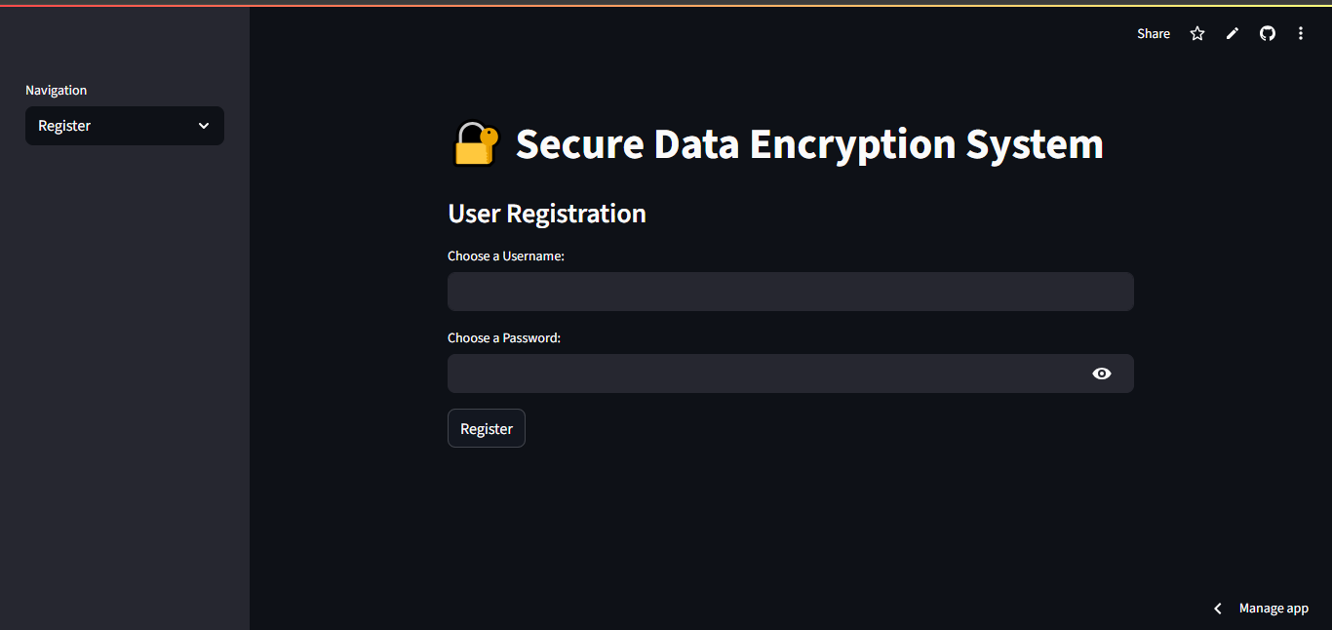Viewport: 1332px width, 630px height.
Task: Focus the Choose a Username input field
Action: pos(790,292)
